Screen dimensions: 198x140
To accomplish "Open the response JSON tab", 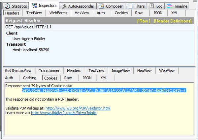I will click(x=87, y=78).
